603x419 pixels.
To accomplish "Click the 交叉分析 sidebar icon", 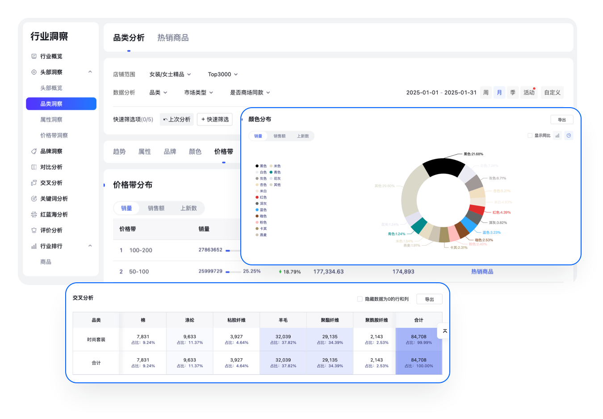I will tap(34, 183).
